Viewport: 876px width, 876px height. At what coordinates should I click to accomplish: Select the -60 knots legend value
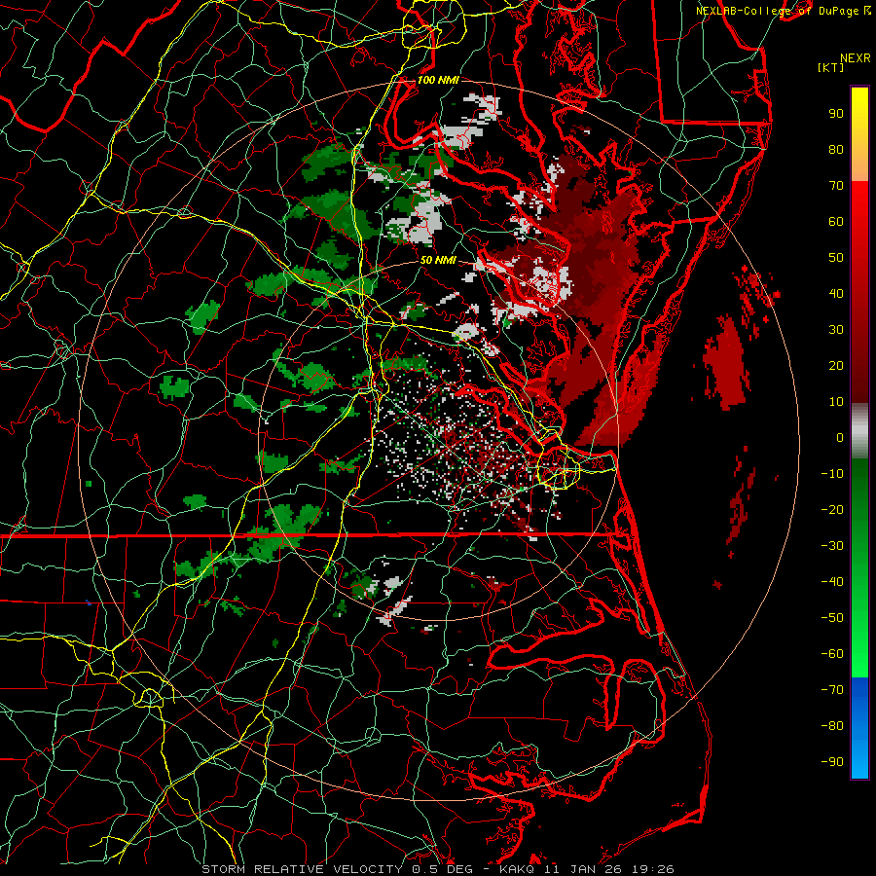(832, 654)
